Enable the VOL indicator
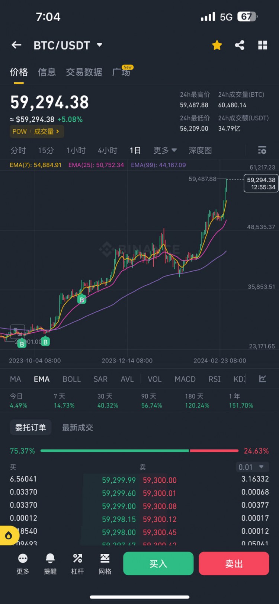279x604 pixels. (155, 379)
